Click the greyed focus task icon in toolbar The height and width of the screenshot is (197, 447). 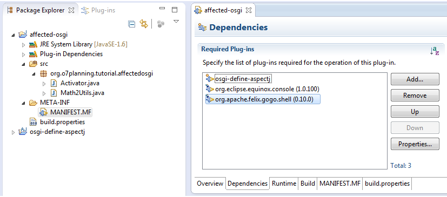tap(161, 24)
